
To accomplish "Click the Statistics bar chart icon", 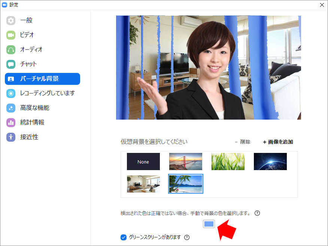I will [11, 123].
